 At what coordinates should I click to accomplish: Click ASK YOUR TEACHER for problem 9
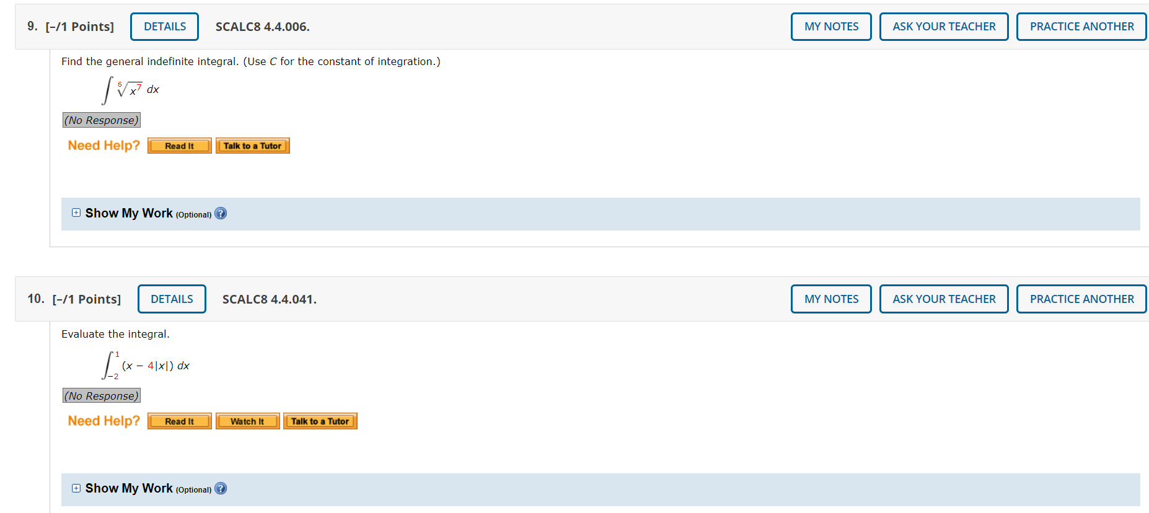pyautogui.click(x=943, y=26)
